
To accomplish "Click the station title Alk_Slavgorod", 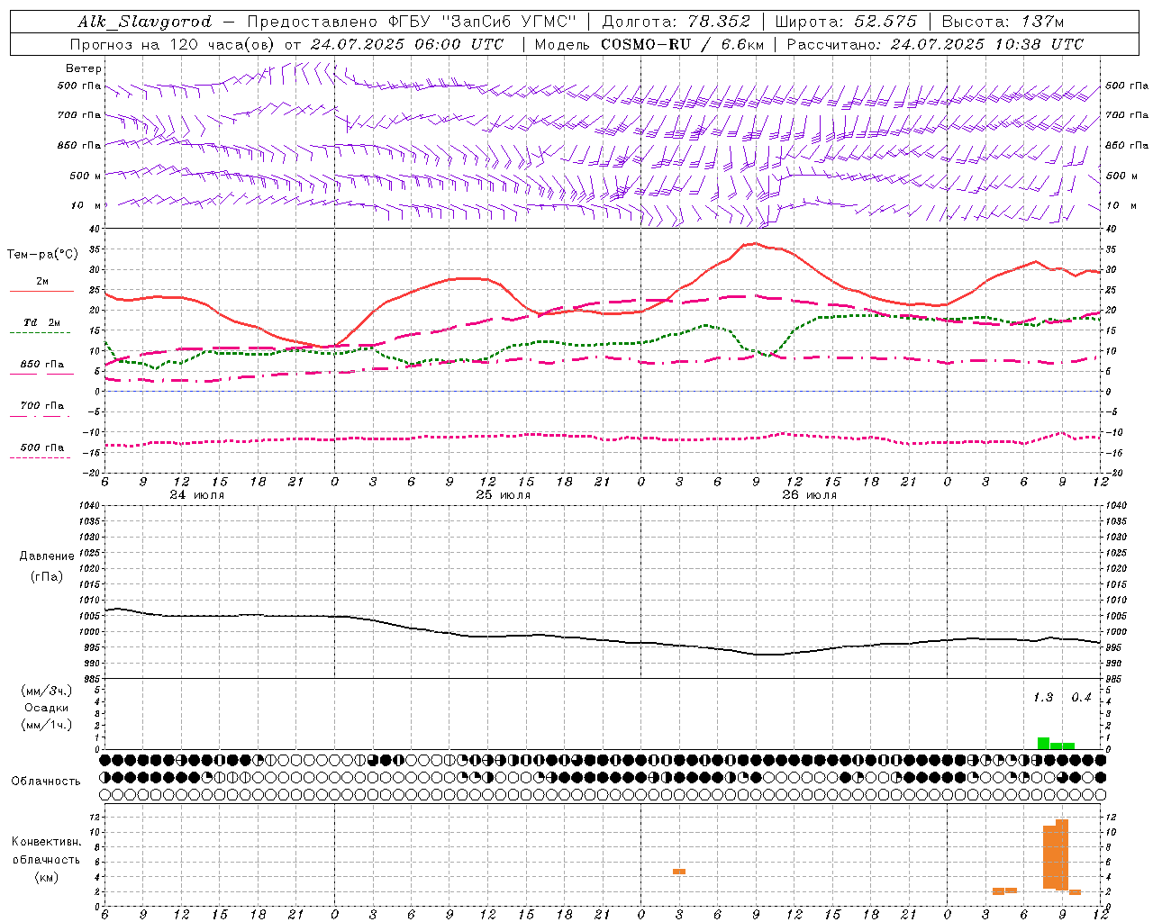I will [x=145, y=22].
